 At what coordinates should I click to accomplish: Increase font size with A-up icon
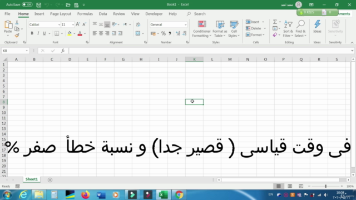[x=78, y=24]
